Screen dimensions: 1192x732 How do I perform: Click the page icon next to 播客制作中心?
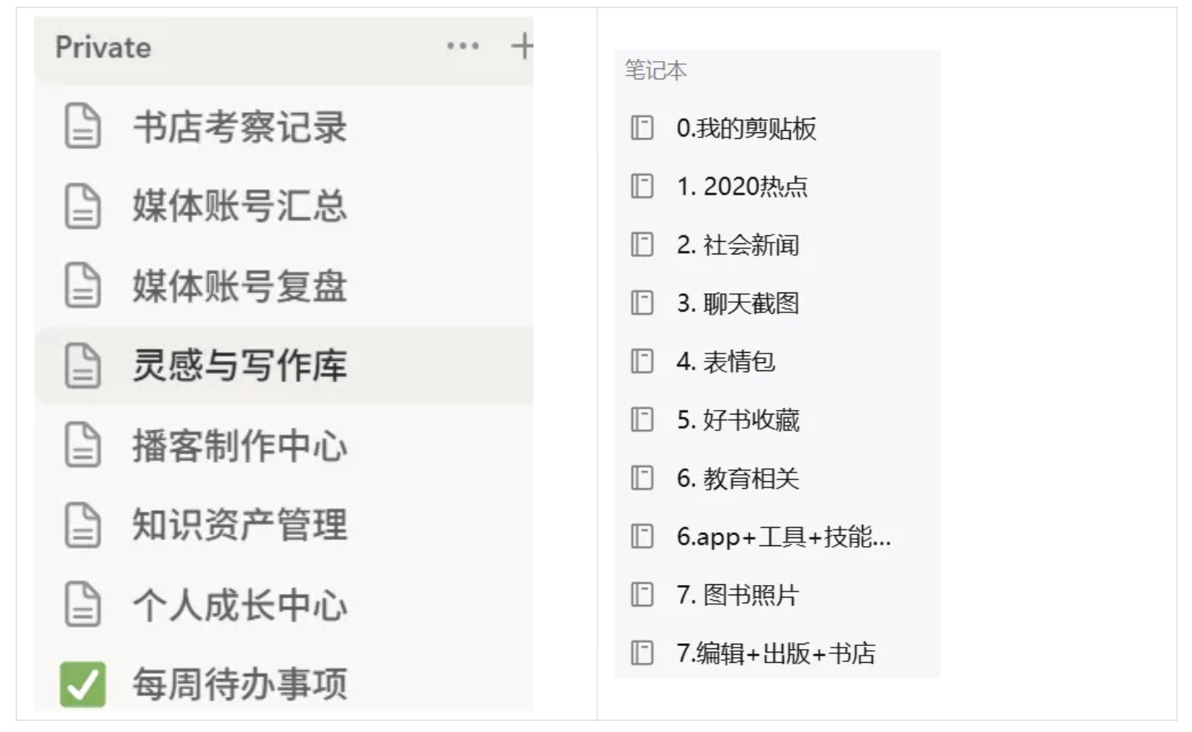tap(82, 445)
